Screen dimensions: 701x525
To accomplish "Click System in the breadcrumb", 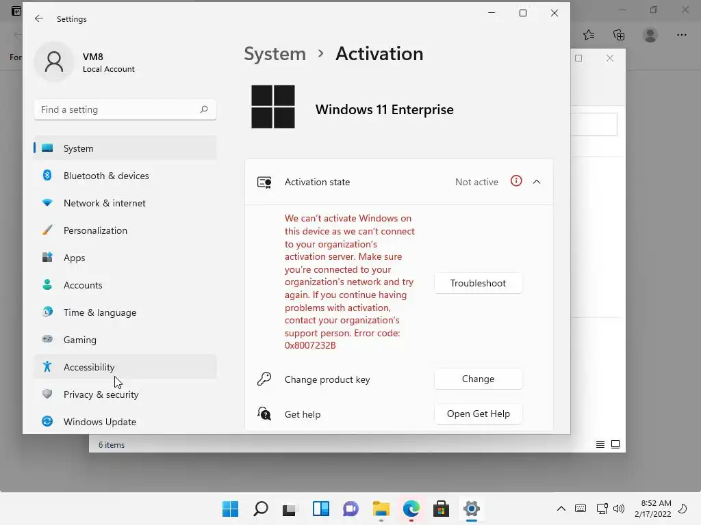I will click(275, 54).
